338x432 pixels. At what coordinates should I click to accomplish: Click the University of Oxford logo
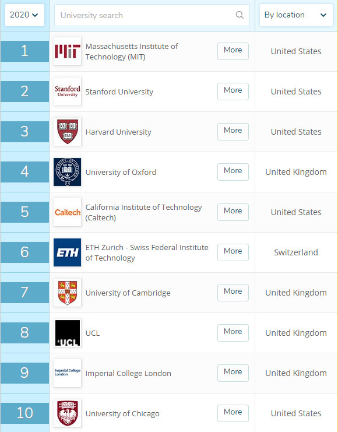pyautogui.click(x=67, y=172)
